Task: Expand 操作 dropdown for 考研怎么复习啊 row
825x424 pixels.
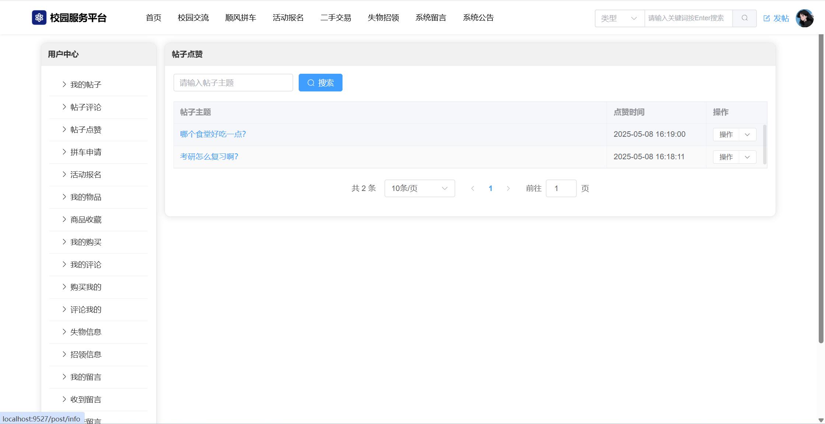Action: [747, 157]
